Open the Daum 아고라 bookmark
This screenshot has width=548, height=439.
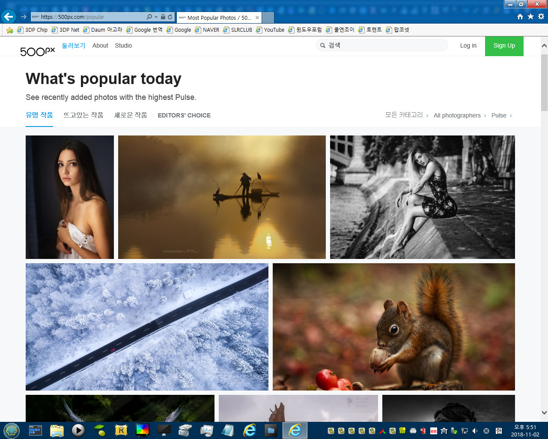point(102,30)
